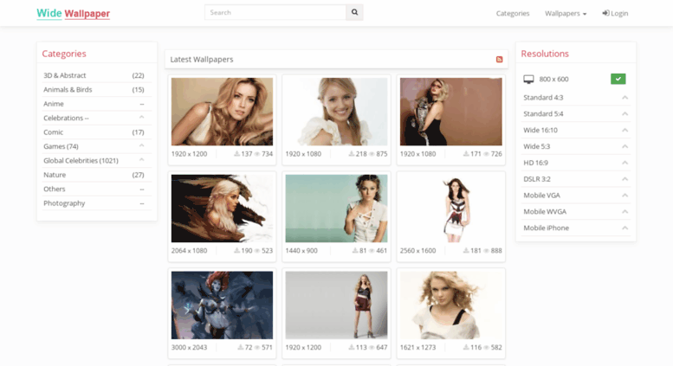Open the 1621 x 1273 wallpaper thumbnail
The image size is (673, 366).
[450, 305]
